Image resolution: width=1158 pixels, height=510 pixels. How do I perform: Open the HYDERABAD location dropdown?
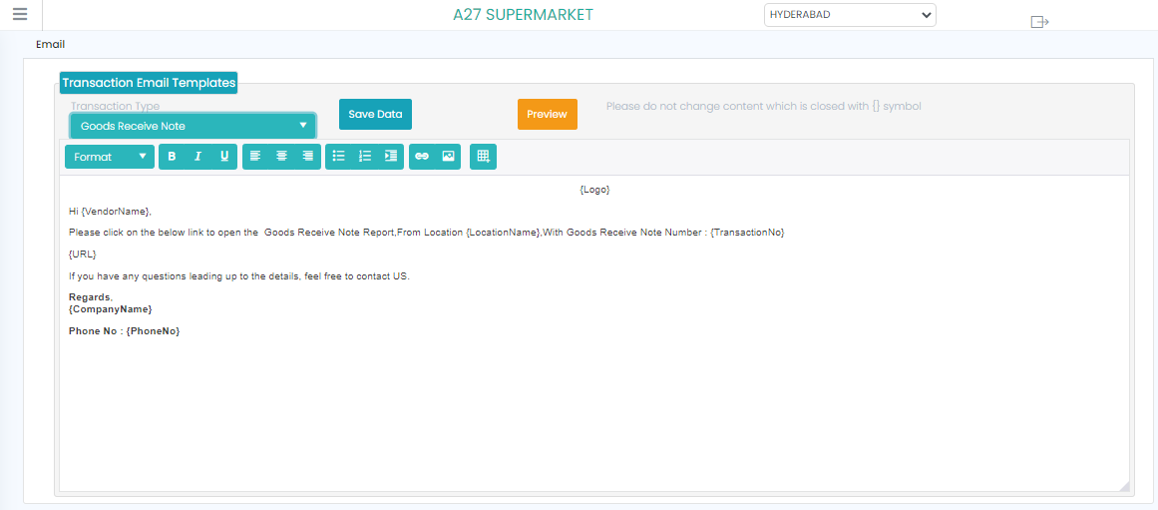point(850,15)
